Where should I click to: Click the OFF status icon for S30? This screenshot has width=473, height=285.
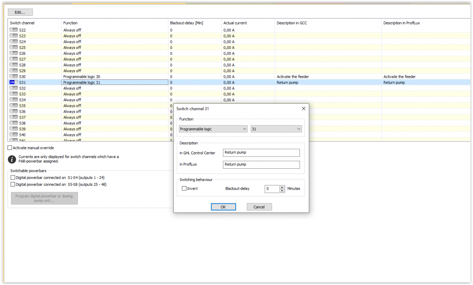pyautogui.click(x=13, y=76)
